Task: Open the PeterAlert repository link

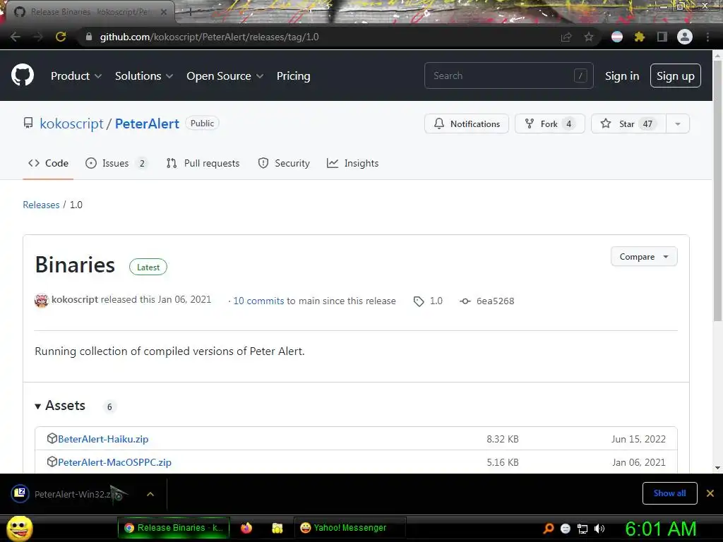Action: 147,124
